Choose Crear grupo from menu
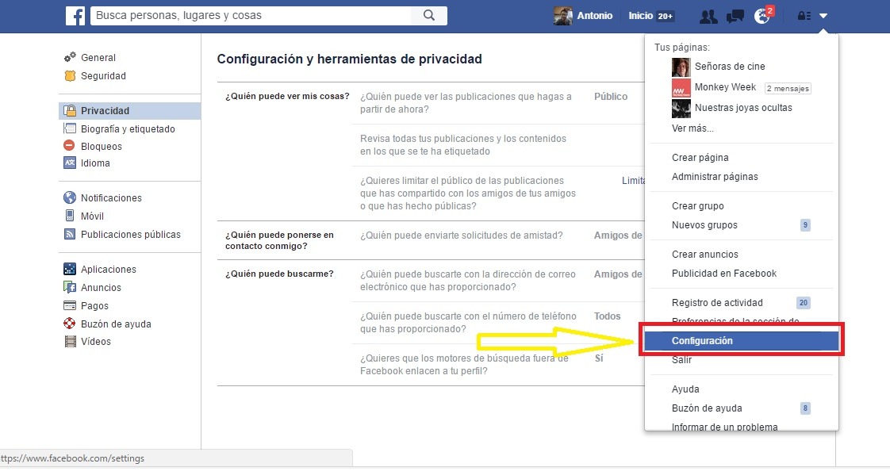 tap(698, 206)
